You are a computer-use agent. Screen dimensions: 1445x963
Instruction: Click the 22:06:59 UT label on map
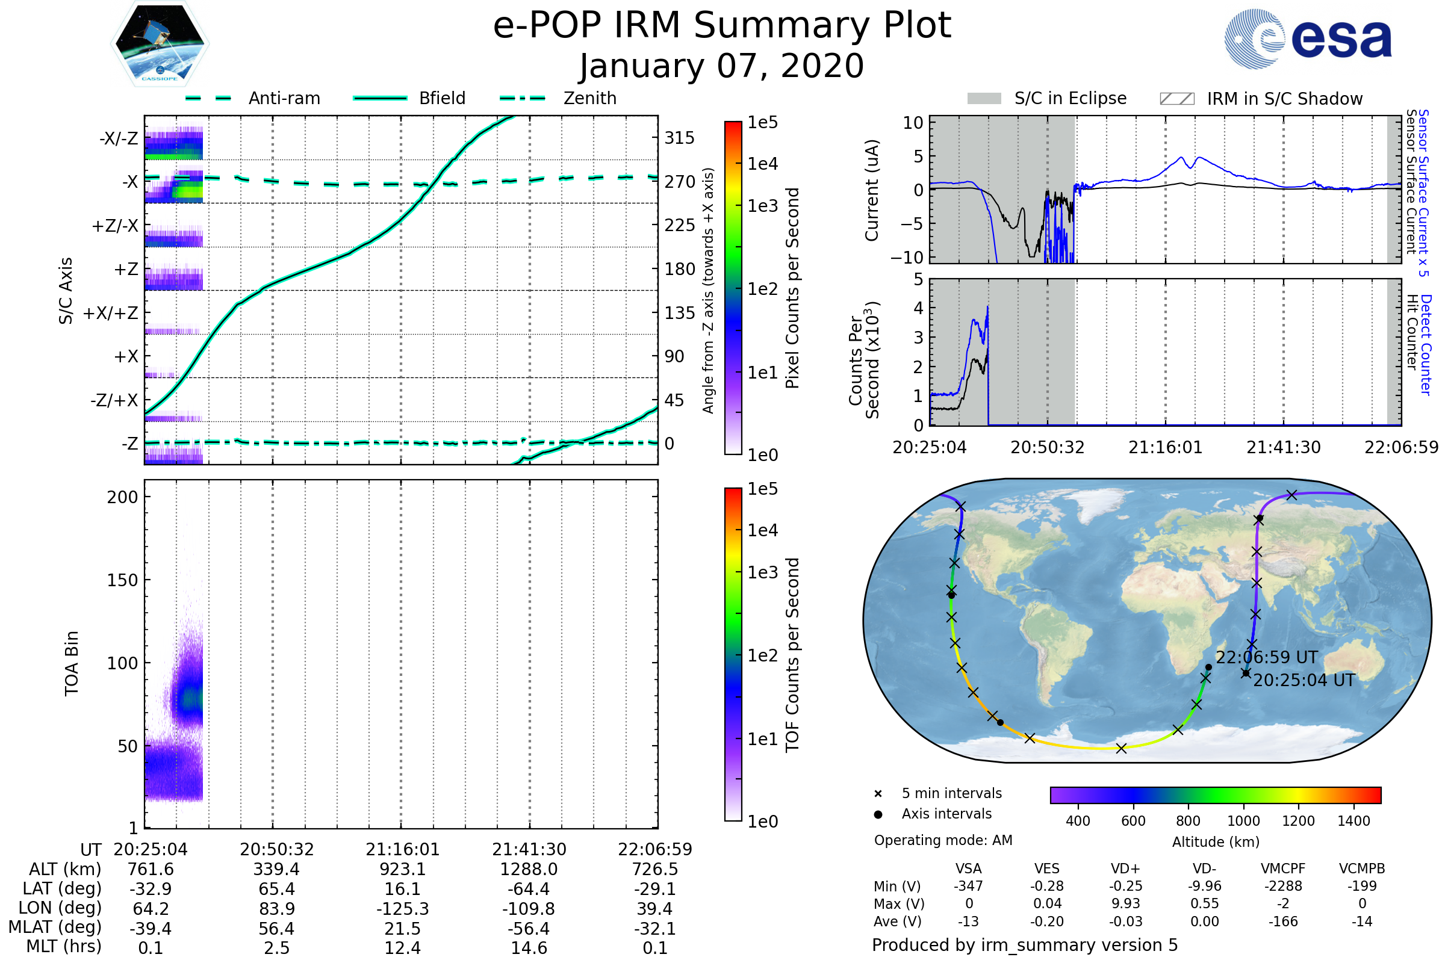1266,658
